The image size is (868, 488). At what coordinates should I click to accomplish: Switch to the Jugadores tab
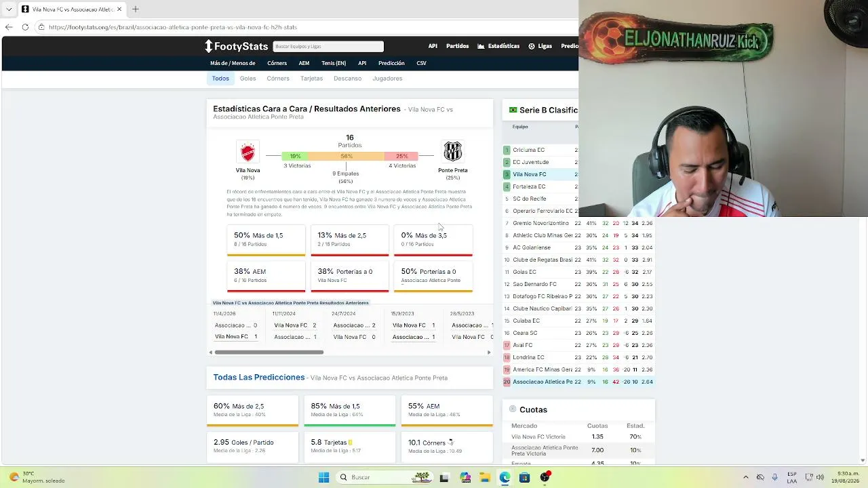click(x=387, y=79)
